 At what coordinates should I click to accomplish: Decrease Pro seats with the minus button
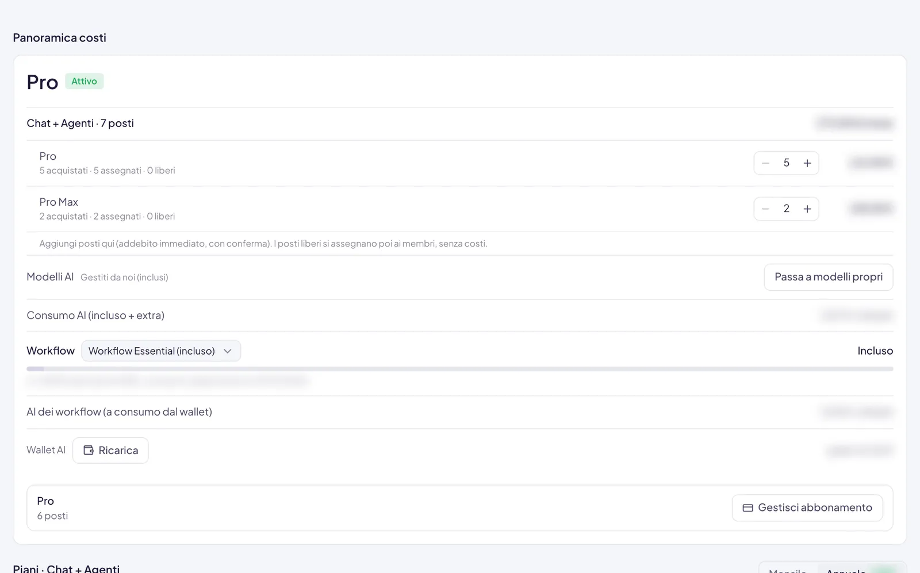click(765, 163)
